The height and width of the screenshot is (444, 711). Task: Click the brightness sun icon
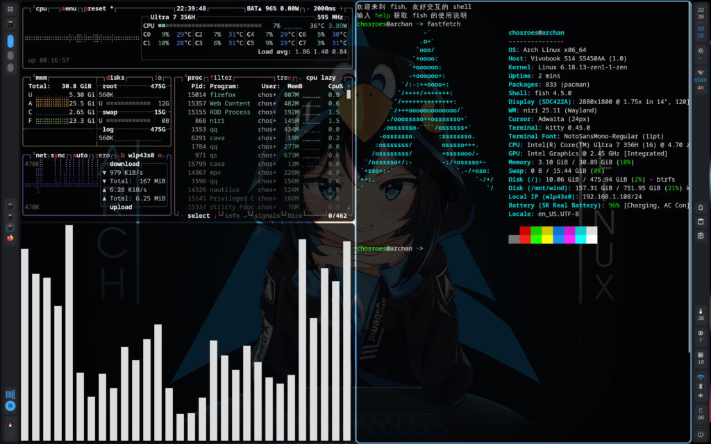click(x=701, y=51)
